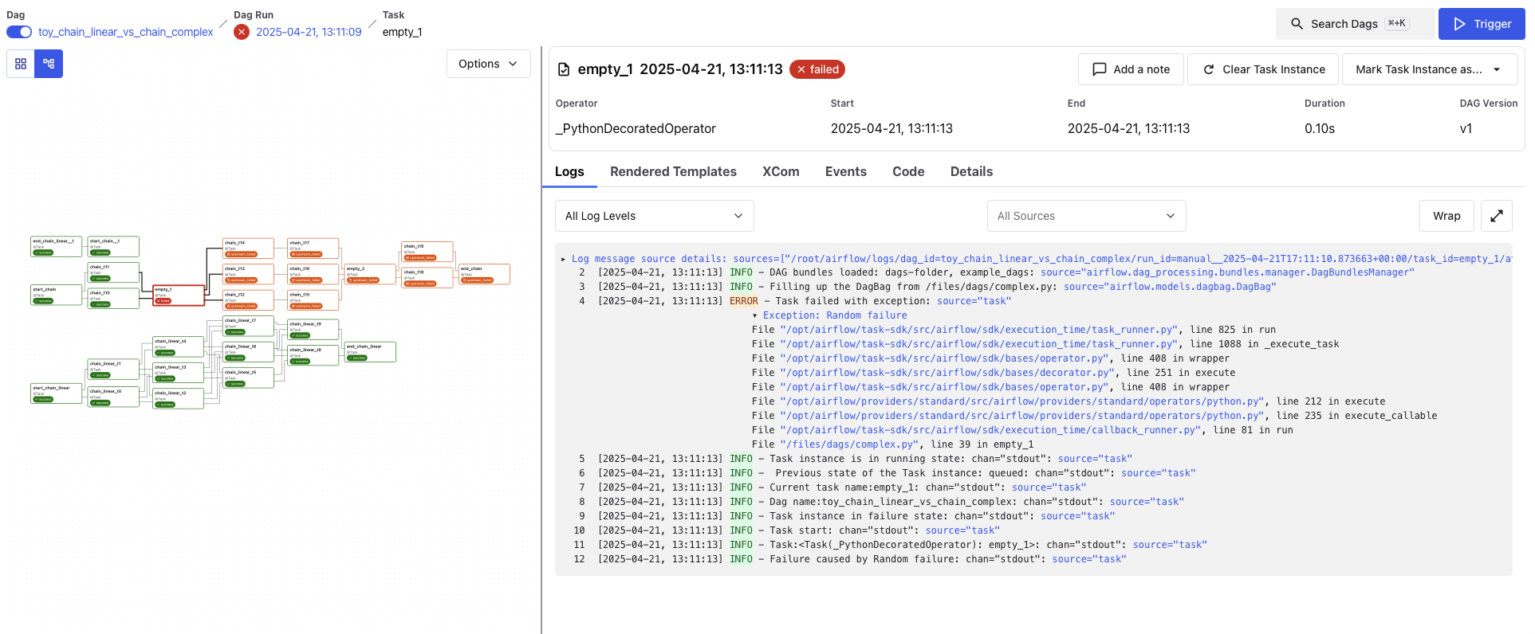Open toy_chain_linear_vs_chain_complex Dag link
Image resolution: width=1535 pixels, height=634 pixels.
[125, 32]
